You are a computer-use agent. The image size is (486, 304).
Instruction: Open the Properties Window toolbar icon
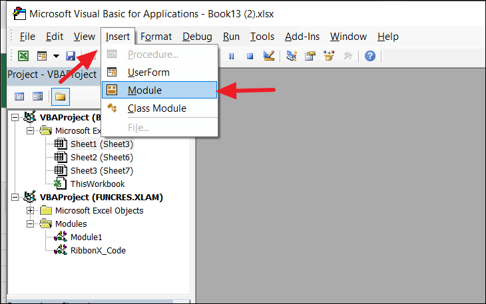[310, 56]
